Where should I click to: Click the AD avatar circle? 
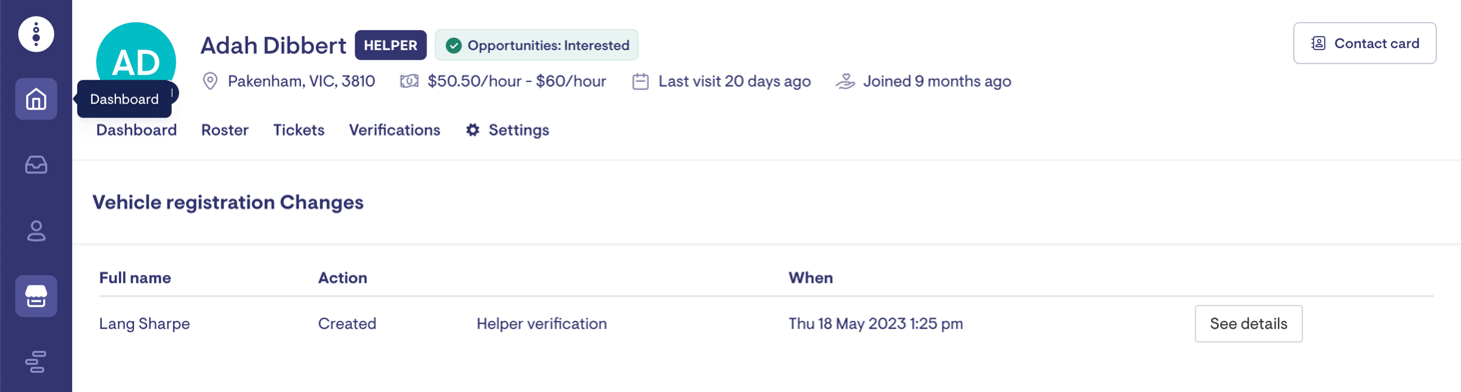tap(136, 62)
